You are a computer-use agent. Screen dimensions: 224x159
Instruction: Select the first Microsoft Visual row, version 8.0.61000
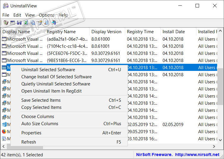(x=23, y=39)
